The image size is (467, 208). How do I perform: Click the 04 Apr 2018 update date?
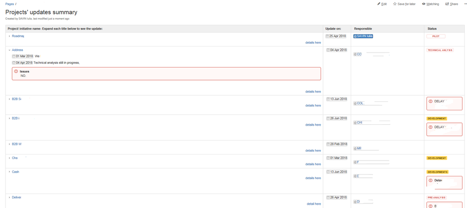pos(337,50)
